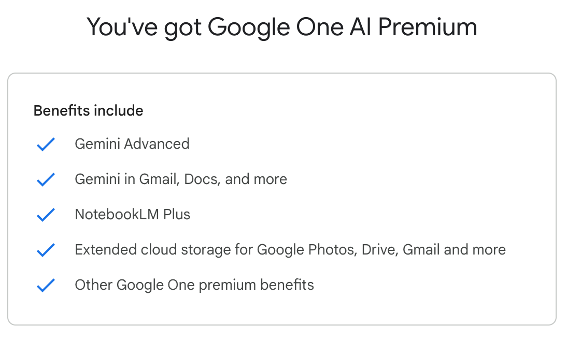Viewport: 567px width, 339px height.
Task: Select the NotebookLM Plus benefit text
Action: point(132,215)
